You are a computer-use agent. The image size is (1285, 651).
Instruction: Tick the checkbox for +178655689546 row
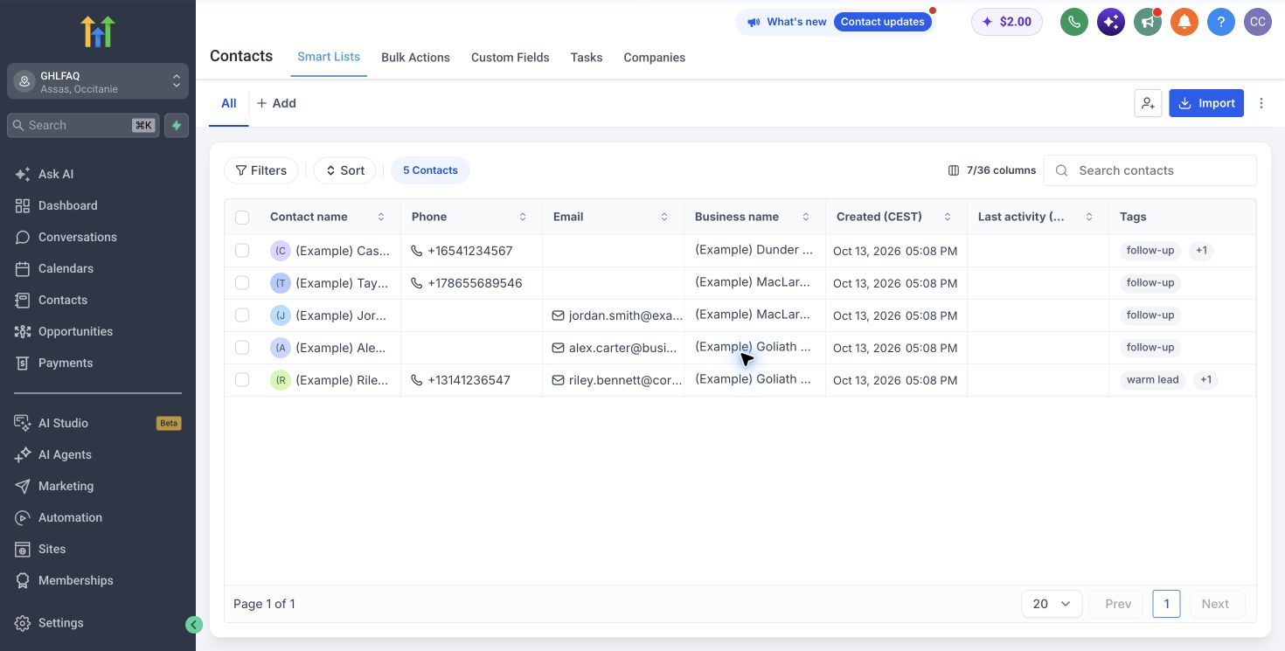pos(242,283)
